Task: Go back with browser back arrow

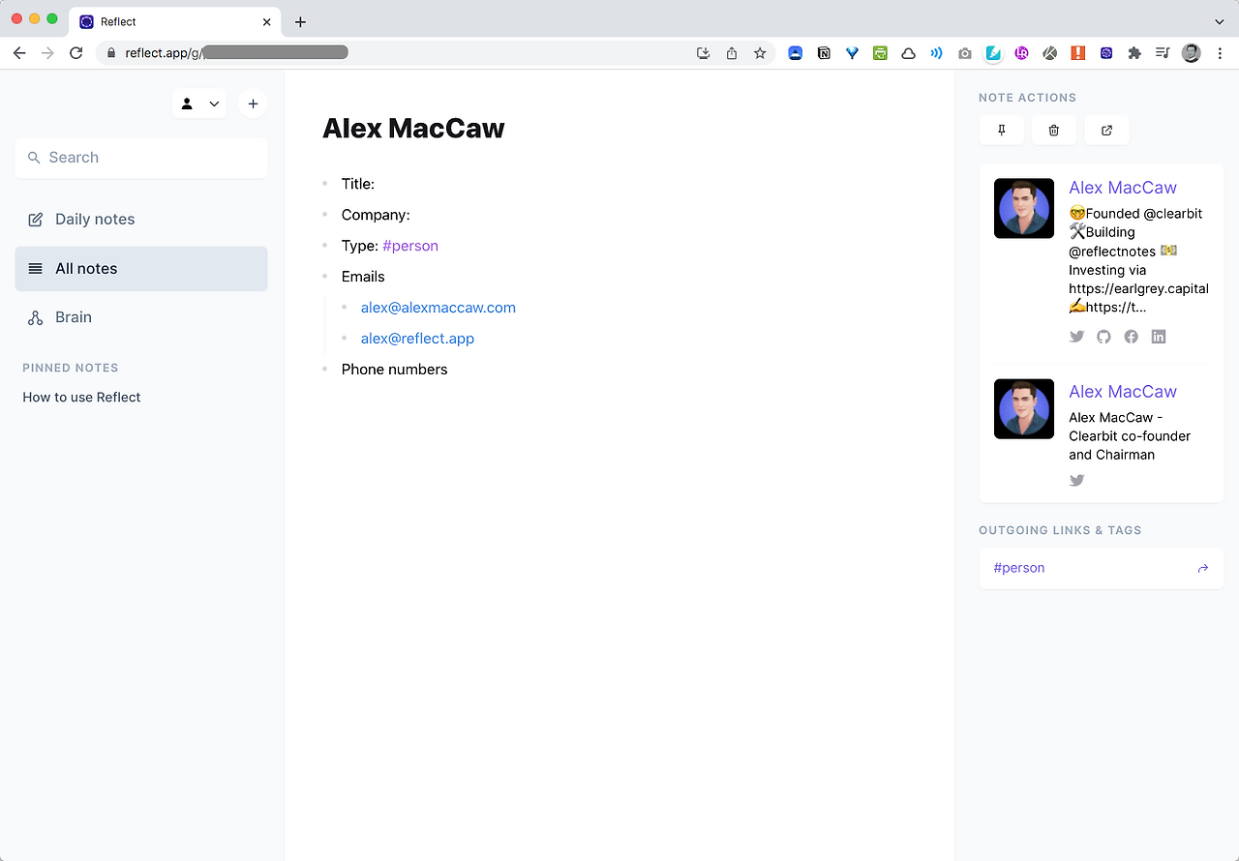Action: [19, 53]
